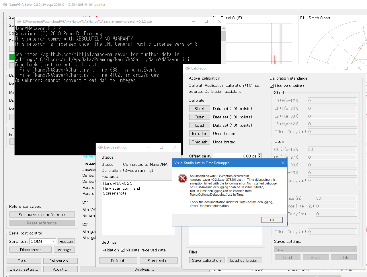
Task: Click console scrollbar up arrow
Action: click(x=223, y=28)
